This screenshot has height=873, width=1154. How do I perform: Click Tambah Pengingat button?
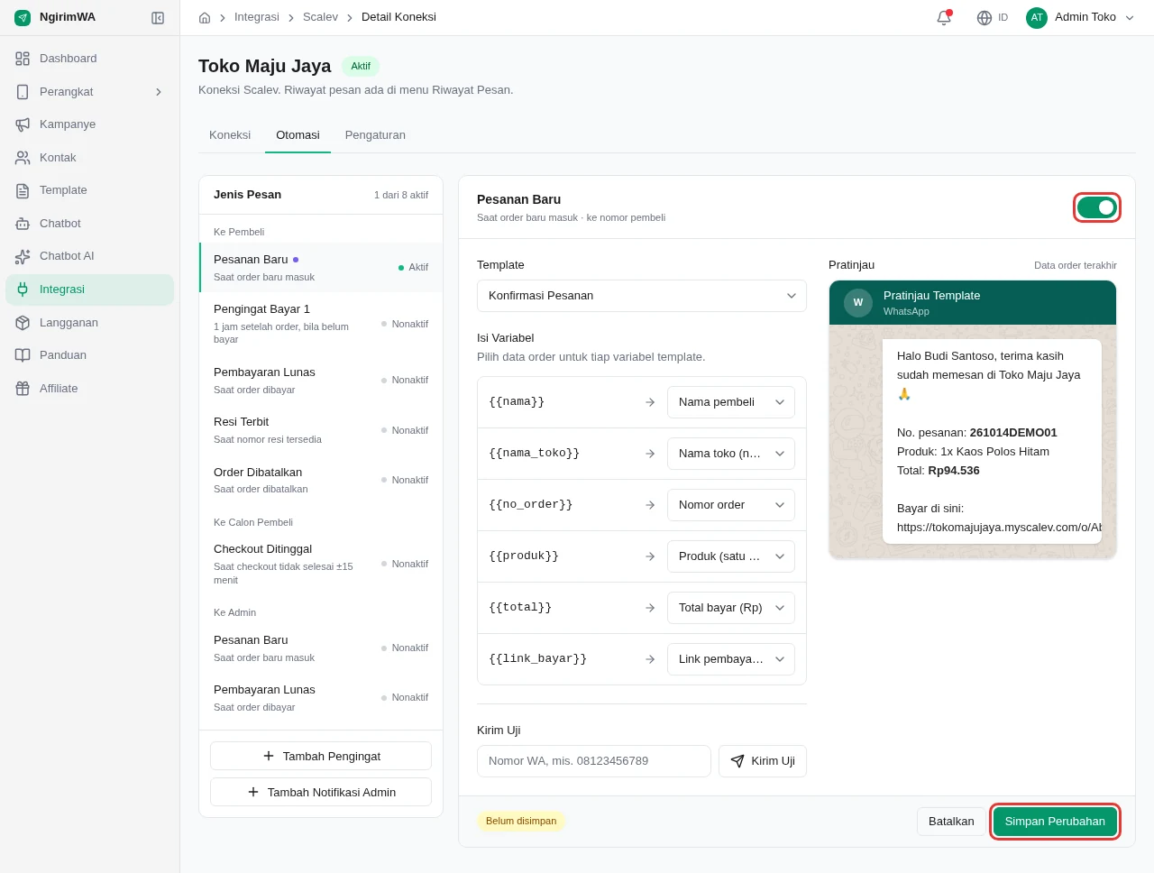[321, 756]
